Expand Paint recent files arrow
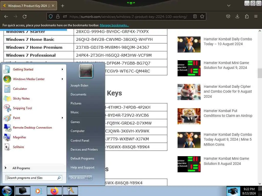This screenshot has height=196, width=262. pyautogui.click(x=62, y=118)
